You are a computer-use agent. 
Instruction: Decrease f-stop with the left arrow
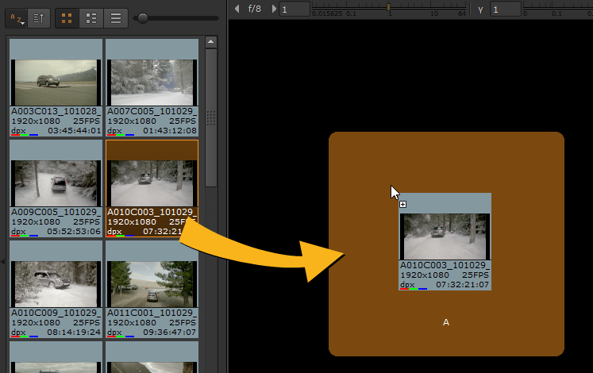click(237, 9)
